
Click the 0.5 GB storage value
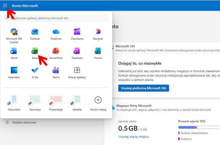(128, 128)
